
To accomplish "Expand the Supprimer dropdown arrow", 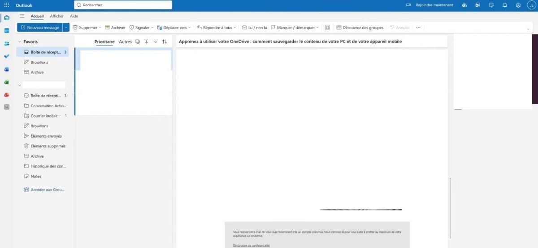I will coord(100,27).
